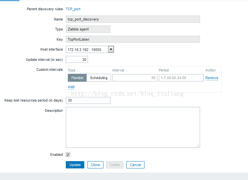This screenshot has height=180, width=248.
Task: Click the Period field 1-7,00:00-24:00
Action: 181,78
